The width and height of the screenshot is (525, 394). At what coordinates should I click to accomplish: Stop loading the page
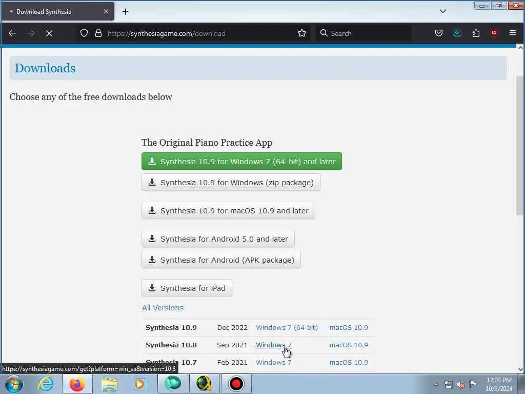[49, 33]
